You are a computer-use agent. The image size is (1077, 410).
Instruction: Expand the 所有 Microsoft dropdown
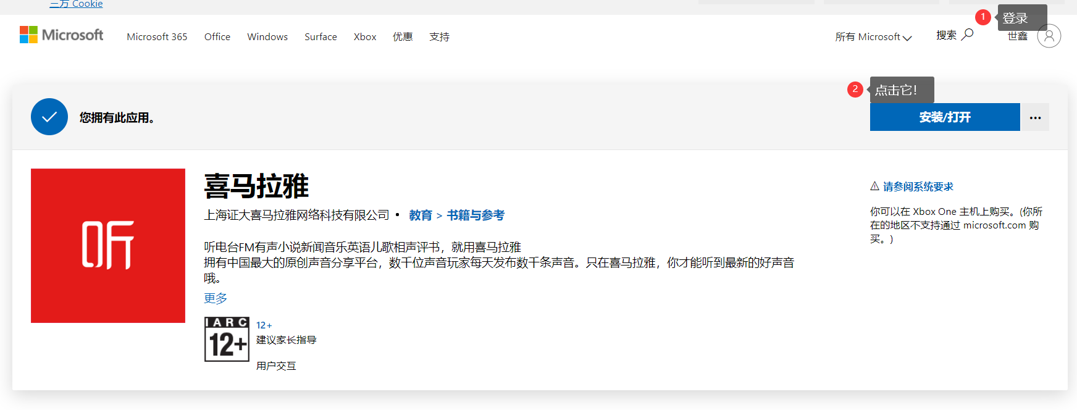[873, 37]
